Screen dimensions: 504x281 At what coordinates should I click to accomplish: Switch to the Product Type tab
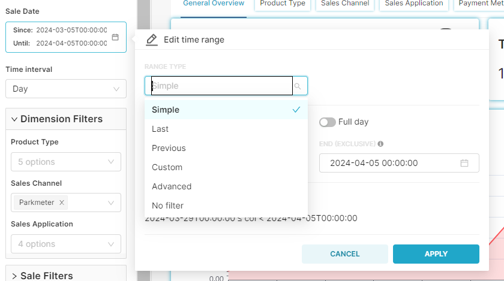click(283, 4)
